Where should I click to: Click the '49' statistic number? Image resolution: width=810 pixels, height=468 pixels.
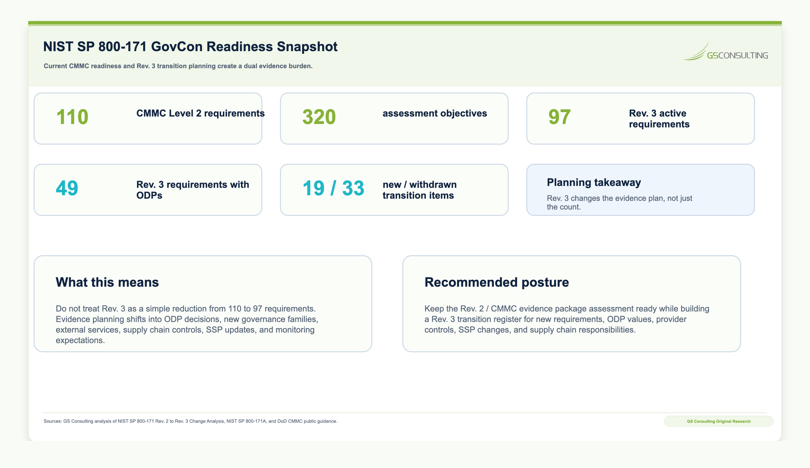coord(67,188)
